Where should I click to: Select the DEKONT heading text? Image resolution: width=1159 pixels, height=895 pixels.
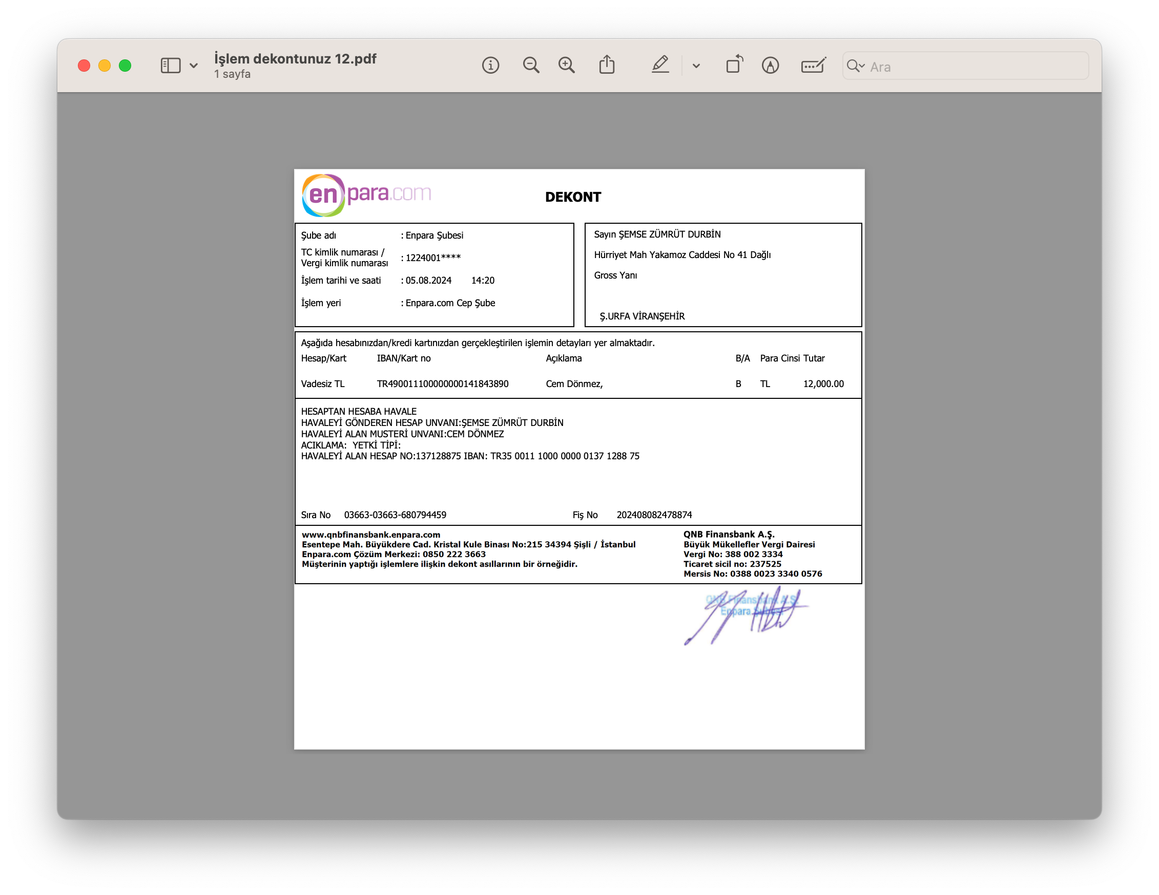573,197
